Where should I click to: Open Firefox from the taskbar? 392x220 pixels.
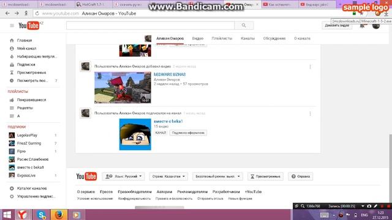[x=59, y=215]
